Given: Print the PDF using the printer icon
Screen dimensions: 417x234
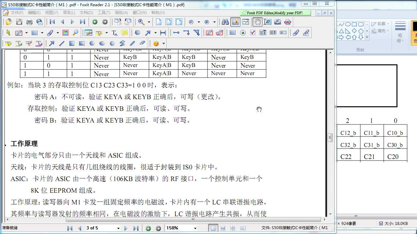Looking at the screenshot, I should [29, 22].
